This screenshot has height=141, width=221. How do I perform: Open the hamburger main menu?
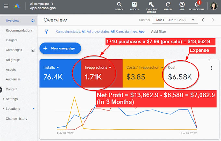[6, 6]
